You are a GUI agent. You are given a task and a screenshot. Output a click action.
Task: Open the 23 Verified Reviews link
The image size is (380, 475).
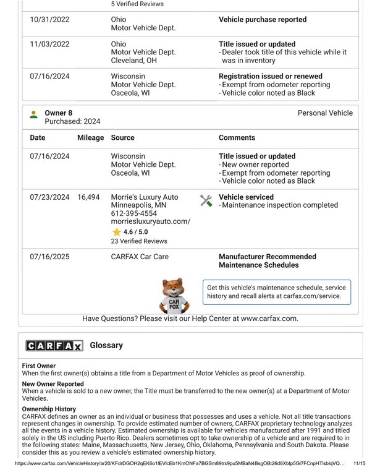139,241
